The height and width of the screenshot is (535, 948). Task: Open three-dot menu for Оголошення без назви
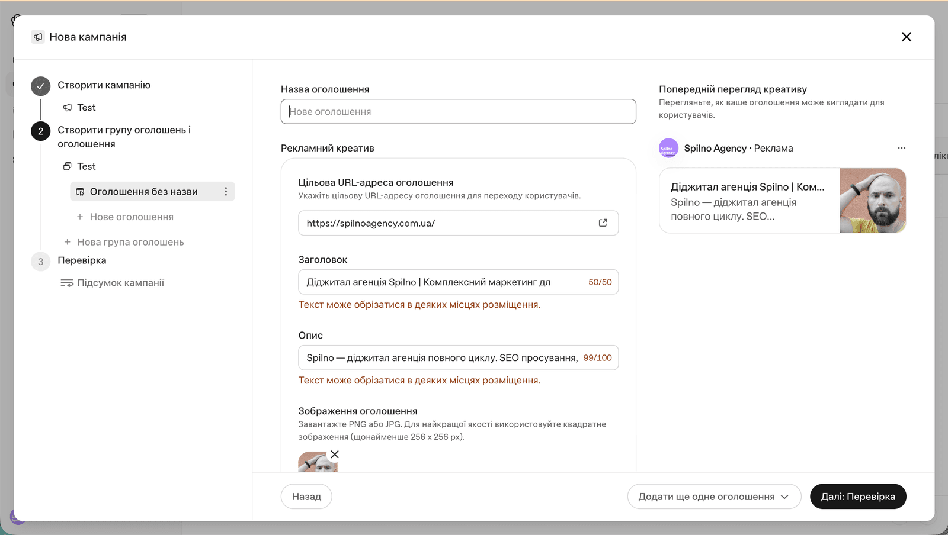[226, 192]
